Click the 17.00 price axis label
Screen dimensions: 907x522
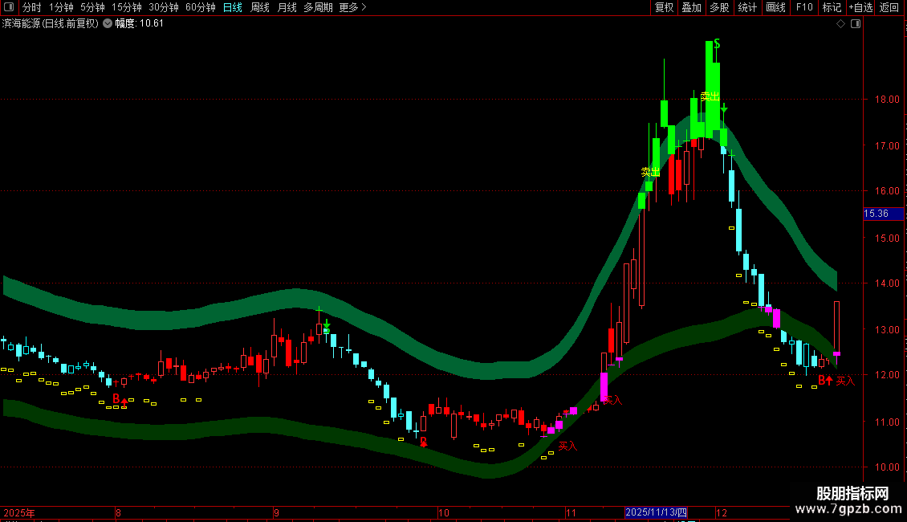[887, 146]
